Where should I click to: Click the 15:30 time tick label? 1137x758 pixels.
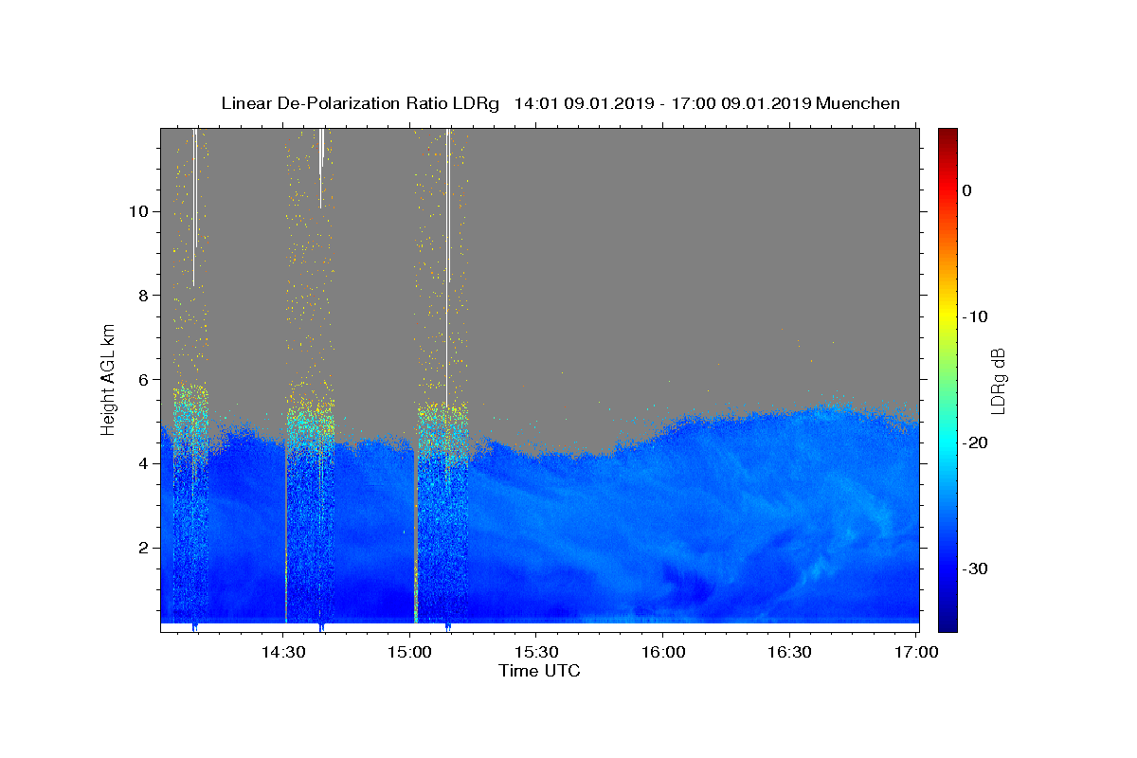536,653
